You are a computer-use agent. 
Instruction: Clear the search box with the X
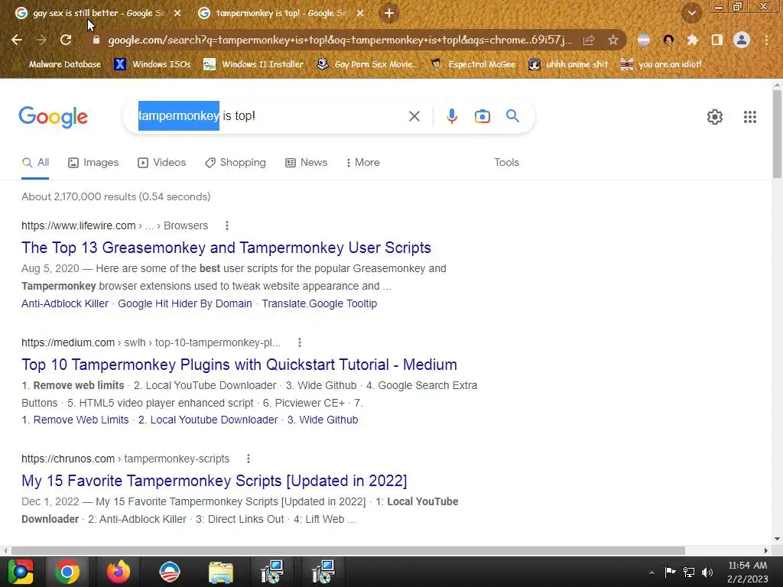tap(414, 116)
